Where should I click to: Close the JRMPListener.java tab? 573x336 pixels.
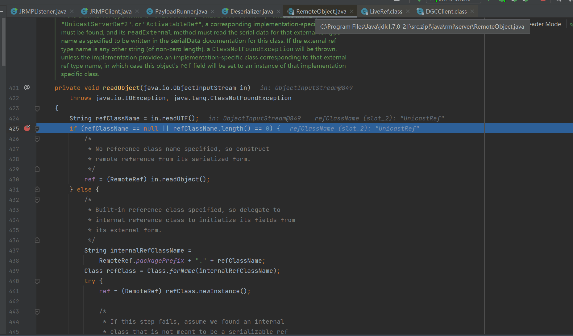coord(72,11)
